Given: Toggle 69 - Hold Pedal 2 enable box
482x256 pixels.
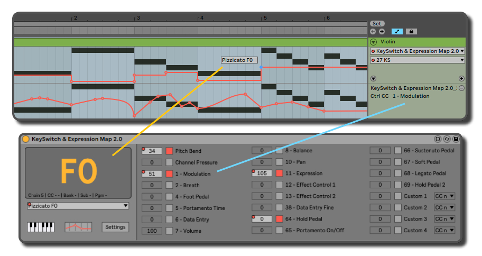Looking at the screenshot, I should point(398,185).
